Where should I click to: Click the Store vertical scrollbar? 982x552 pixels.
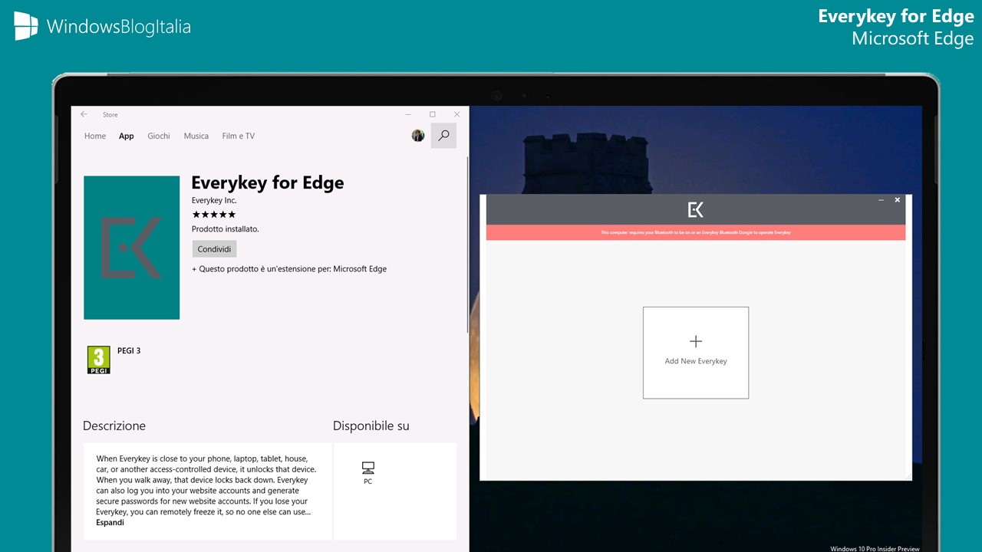click(x=467, y=245)
